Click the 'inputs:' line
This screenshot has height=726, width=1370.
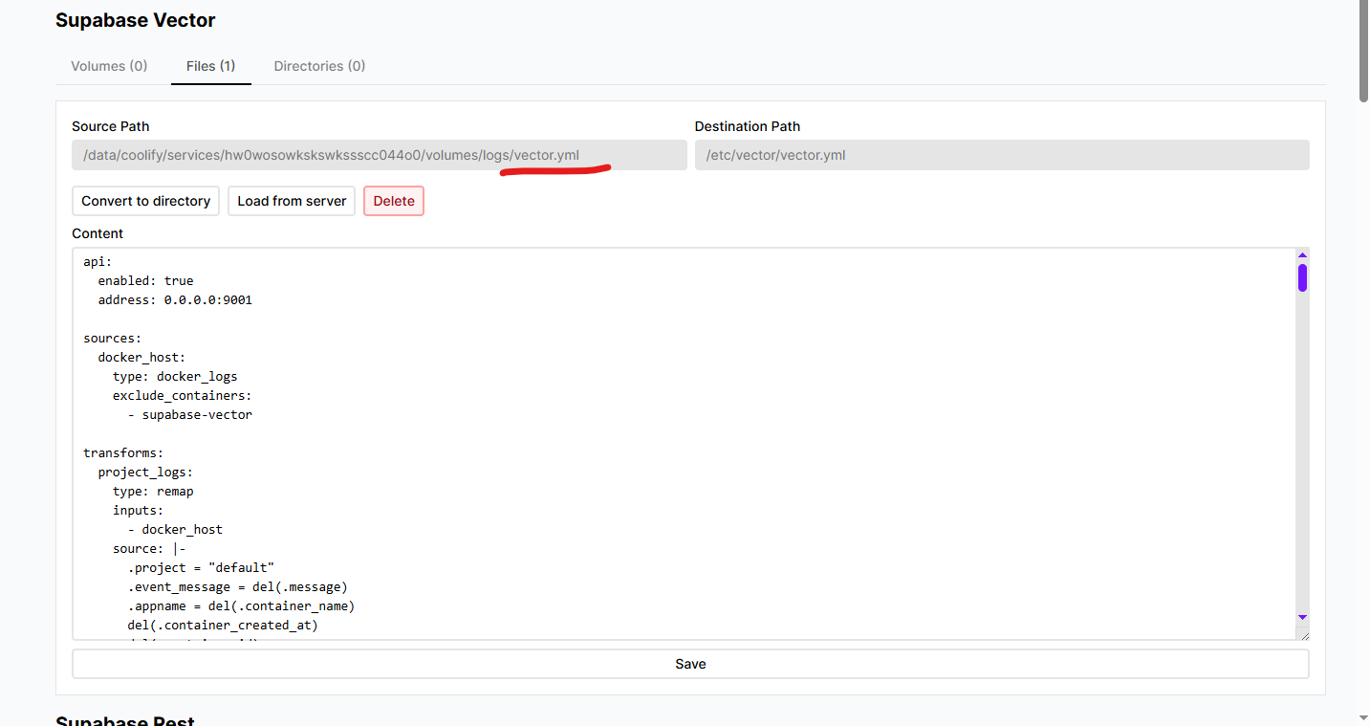click(139, 511)
